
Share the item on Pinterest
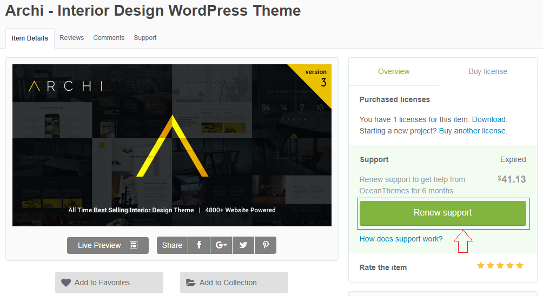click(x=266, y=245)
